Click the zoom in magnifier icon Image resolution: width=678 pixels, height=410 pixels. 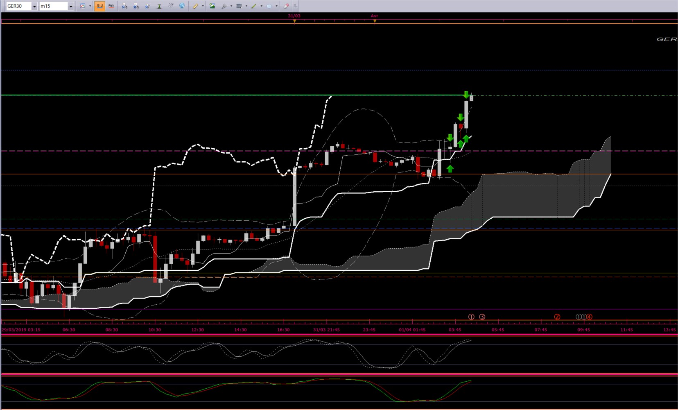tap(124, 6)
